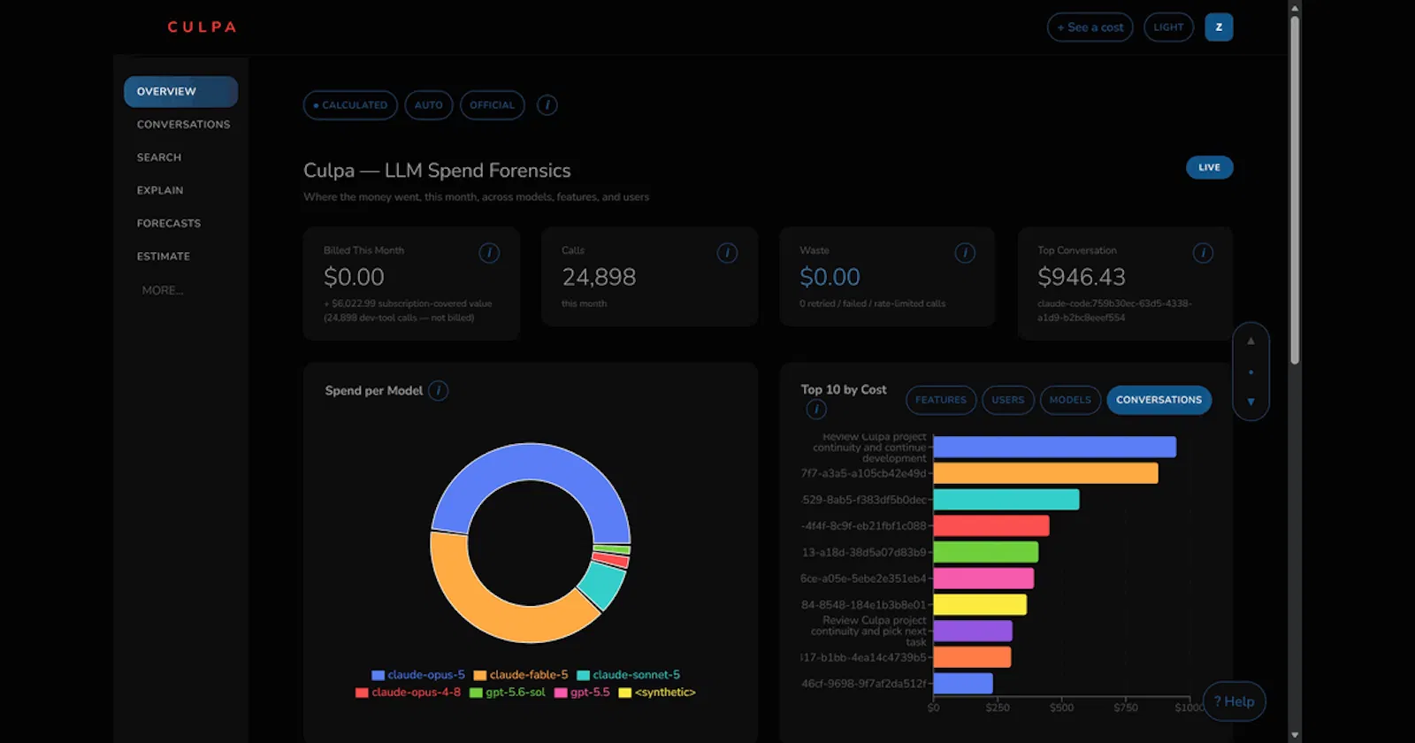The image size is (1415, 743).
Task: Click the $946.43 Top Conversation value
Action: coord(1082,278)
